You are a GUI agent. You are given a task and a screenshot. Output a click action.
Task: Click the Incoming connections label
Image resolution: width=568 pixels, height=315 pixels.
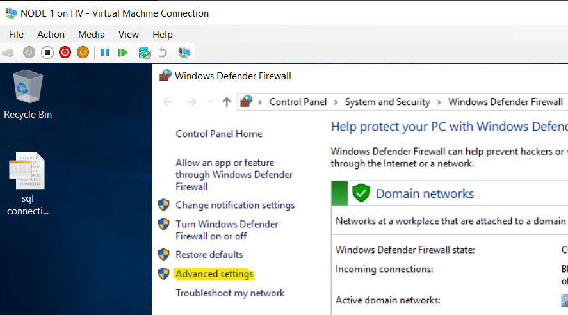pyautogui.click(x=384, y=270)
